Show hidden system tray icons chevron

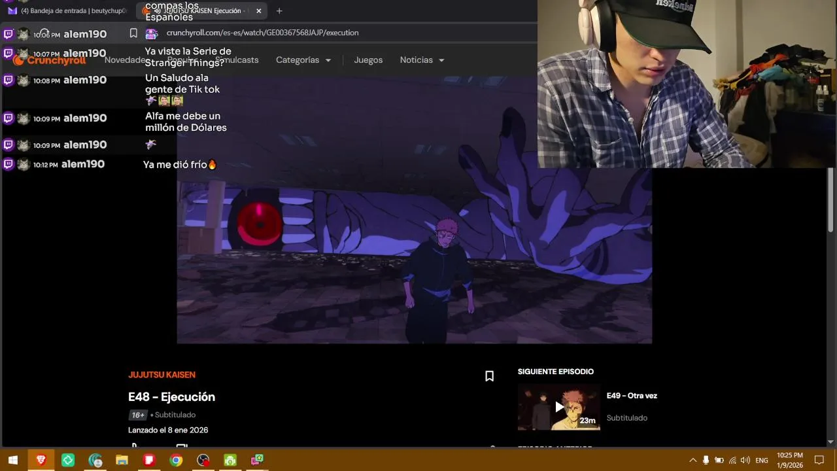[x=692, y=461]
